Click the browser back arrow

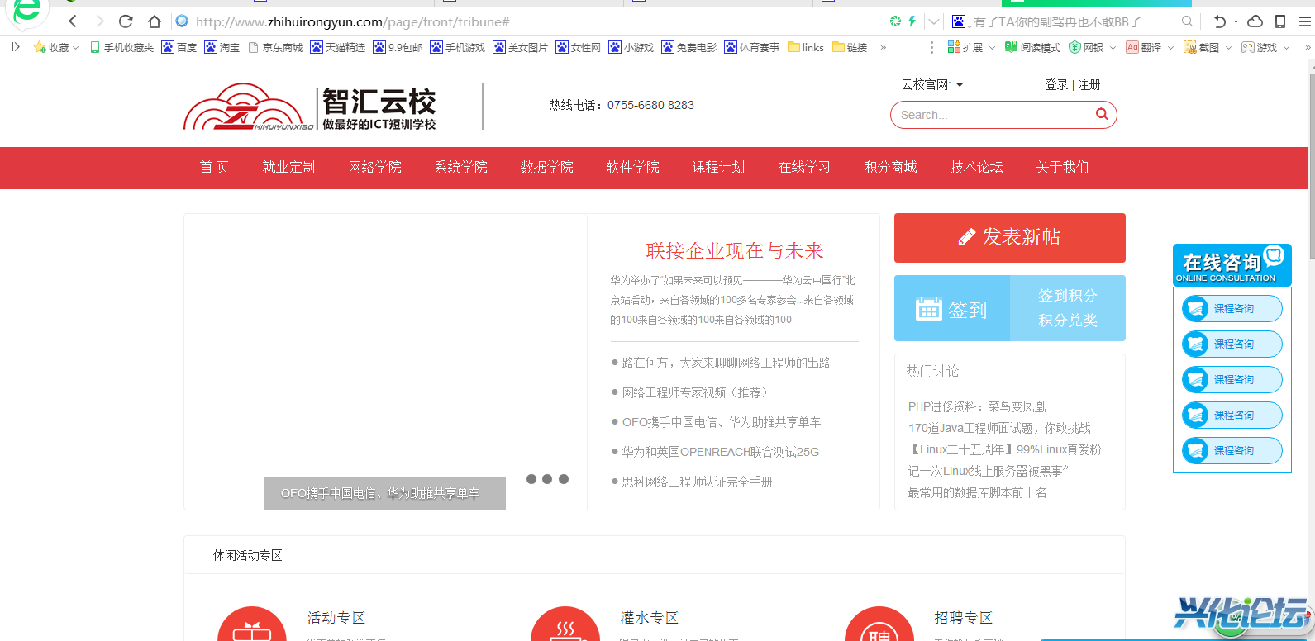(x=73, y=21)
